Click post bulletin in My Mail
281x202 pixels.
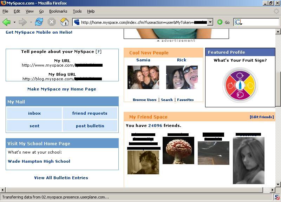point(90,126)
